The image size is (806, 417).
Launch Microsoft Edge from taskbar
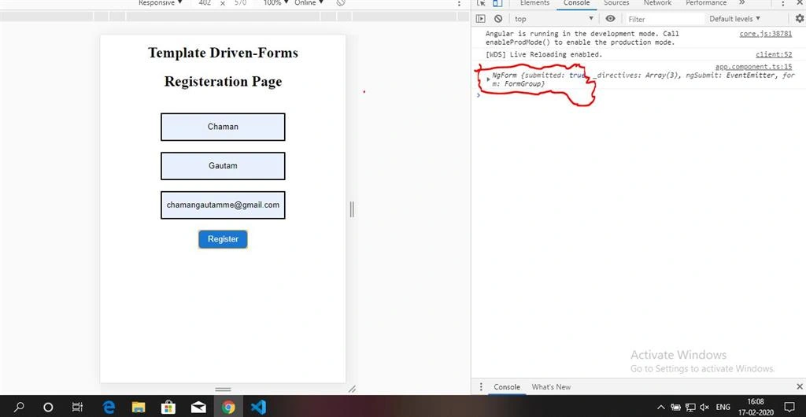point(109,408)
